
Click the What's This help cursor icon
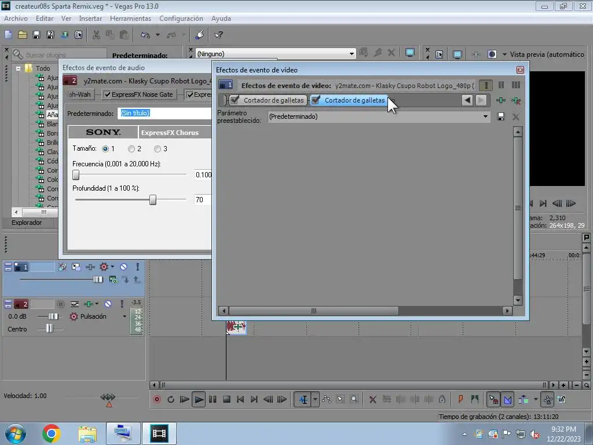tap(218, 35)
